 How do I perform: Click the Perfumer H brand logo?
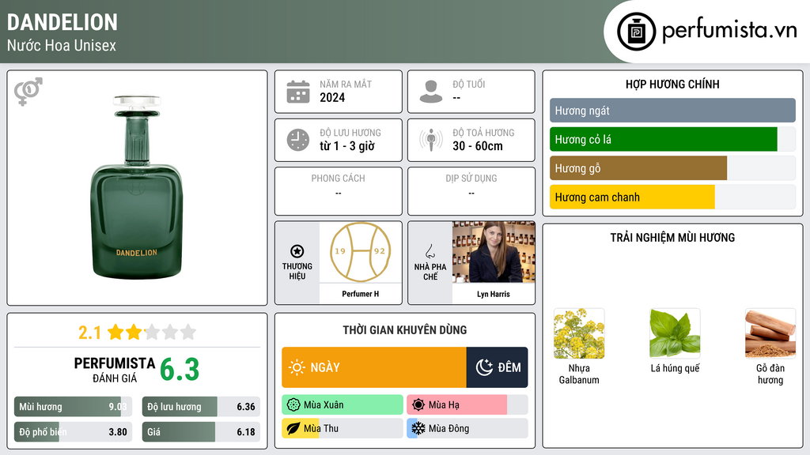pyautogui.click(x=361, y=252)
